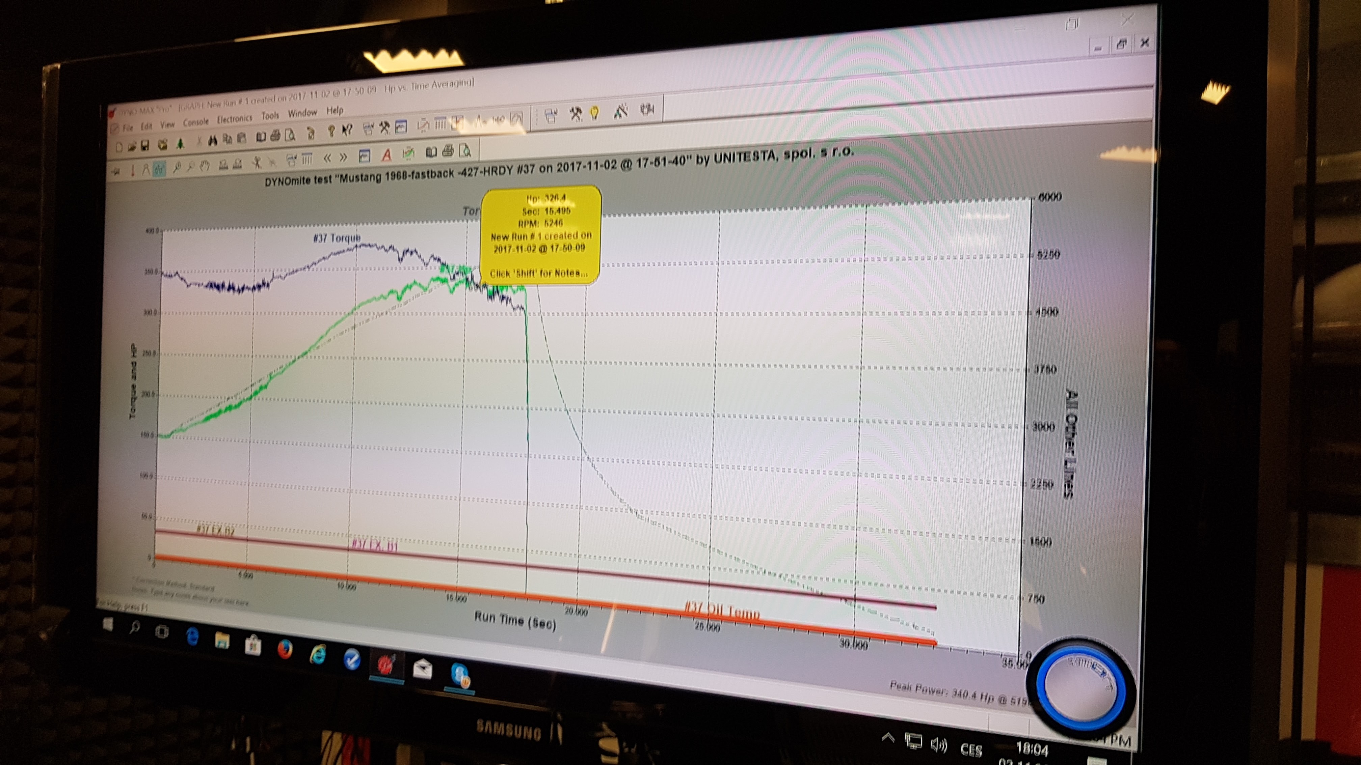The image size is (1361, 765).
Task: Click the context help arrow icon
Action: click(x=348, y=130)
